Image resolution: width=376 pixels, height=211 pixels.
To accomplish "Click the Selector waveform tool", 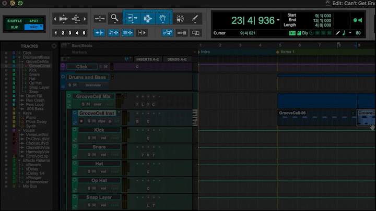I will click(148, 18).
